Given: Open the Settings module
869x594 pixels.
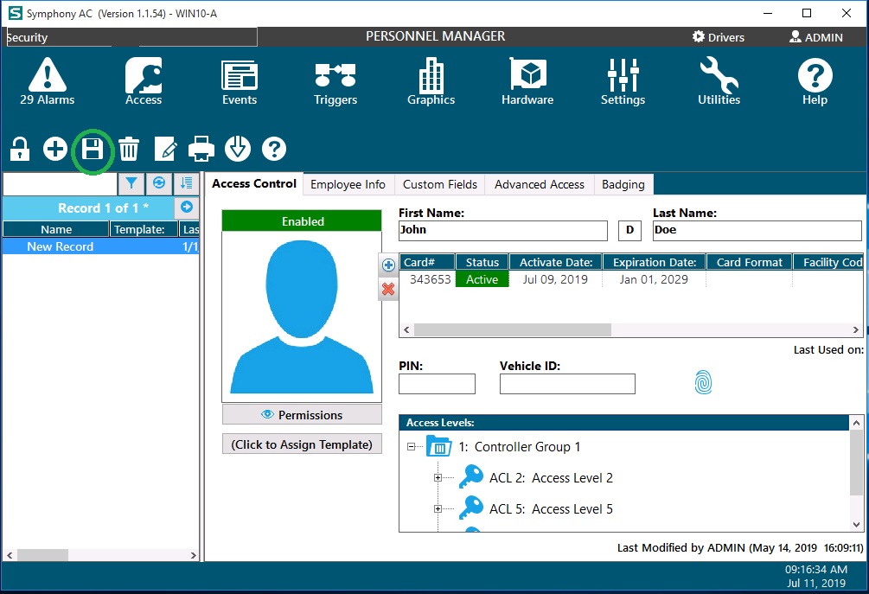Looking at the screenshot, I should (x=623, y=81).
